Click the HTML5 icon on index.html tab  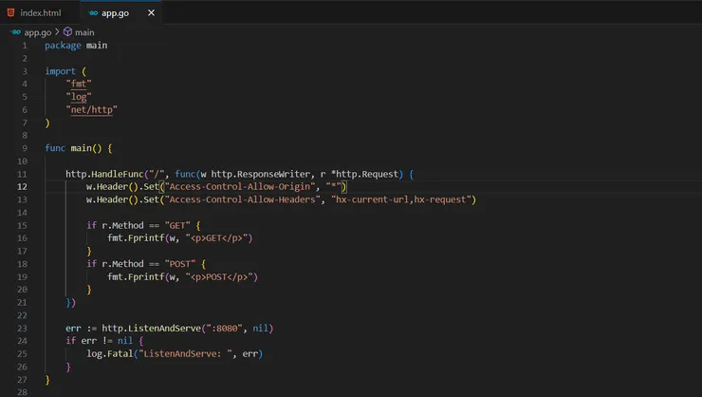click(10, 12)
